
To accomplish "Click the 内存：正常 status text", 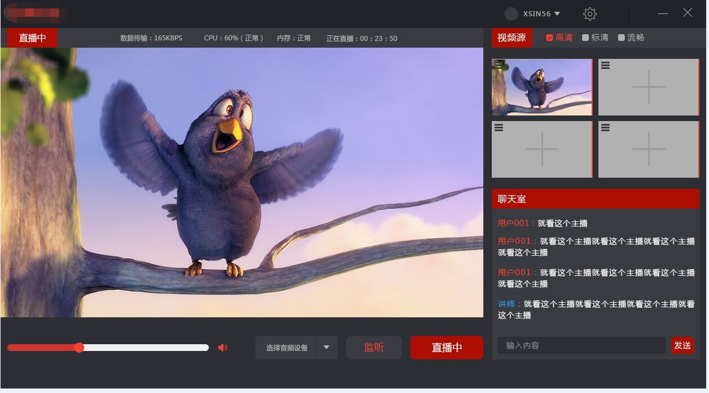I will pyautogui.click(x=294, y=38).
